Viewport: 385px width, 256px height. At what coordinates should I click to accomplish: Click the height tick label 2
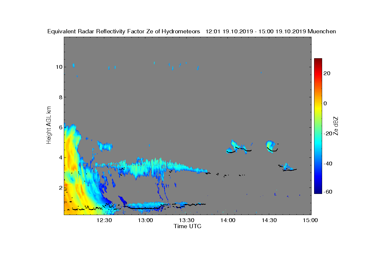click(60, 188)
